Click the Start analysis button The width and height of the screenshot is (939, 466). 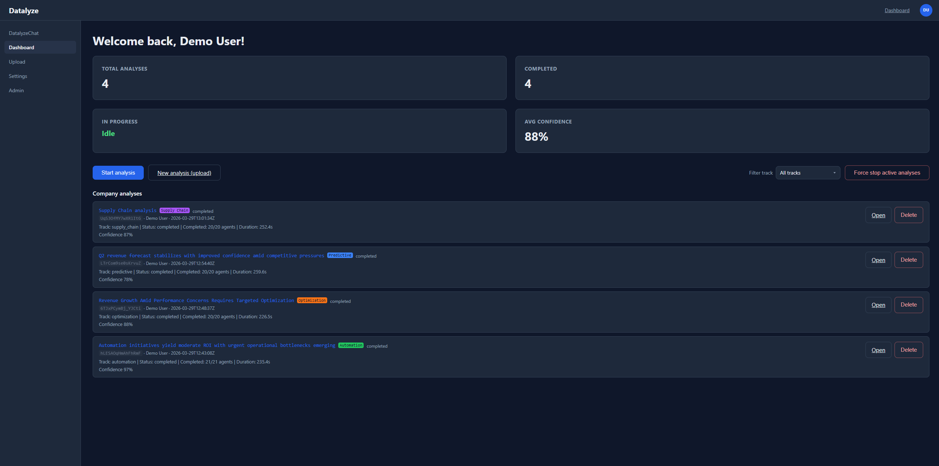pyautogui.click(x=118, y=173)
